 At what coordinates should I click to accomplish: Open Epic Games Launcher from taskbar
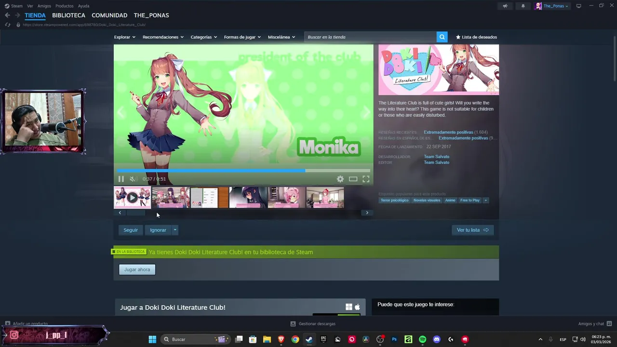click(x=323, y=339)
